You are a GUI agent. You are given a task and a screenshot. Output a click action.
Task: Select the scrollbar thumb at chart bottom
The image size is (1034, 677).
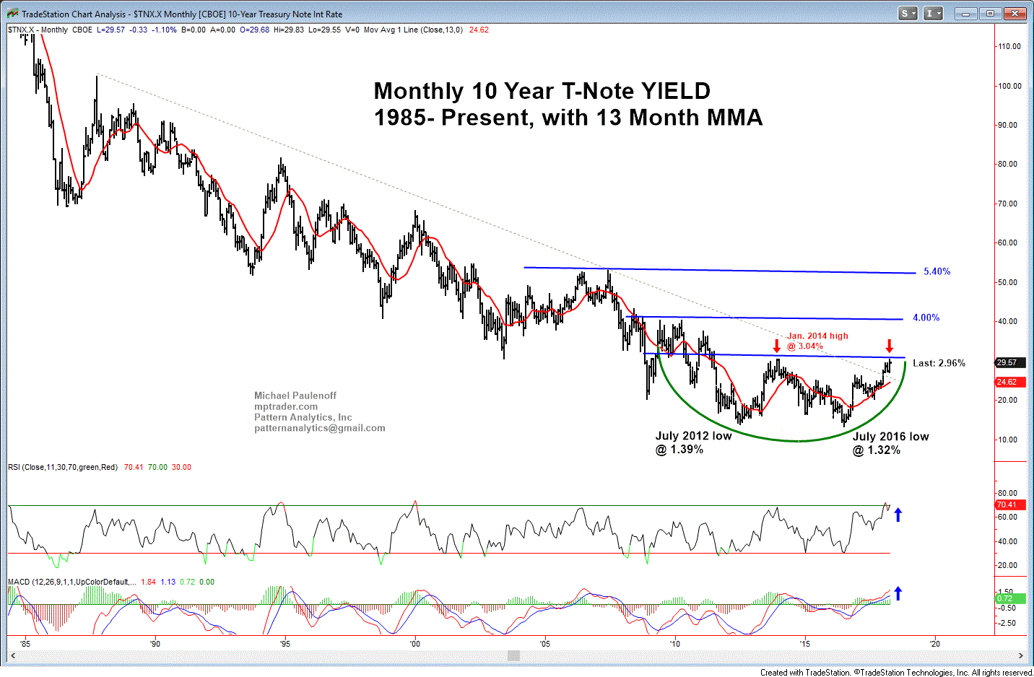(513, 656)
